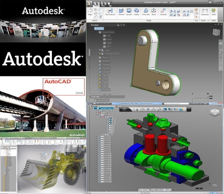The width and height of the screenshot is (224, 194).
Task: Add a Dimension annotation
Action: (x=205, y=12)
